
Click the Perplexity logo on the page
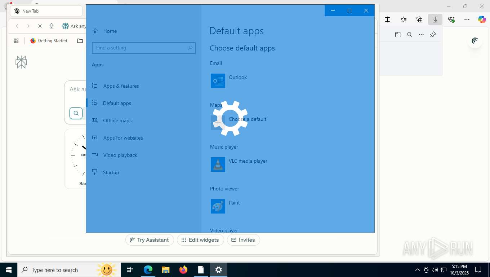(x=21, y=62)
